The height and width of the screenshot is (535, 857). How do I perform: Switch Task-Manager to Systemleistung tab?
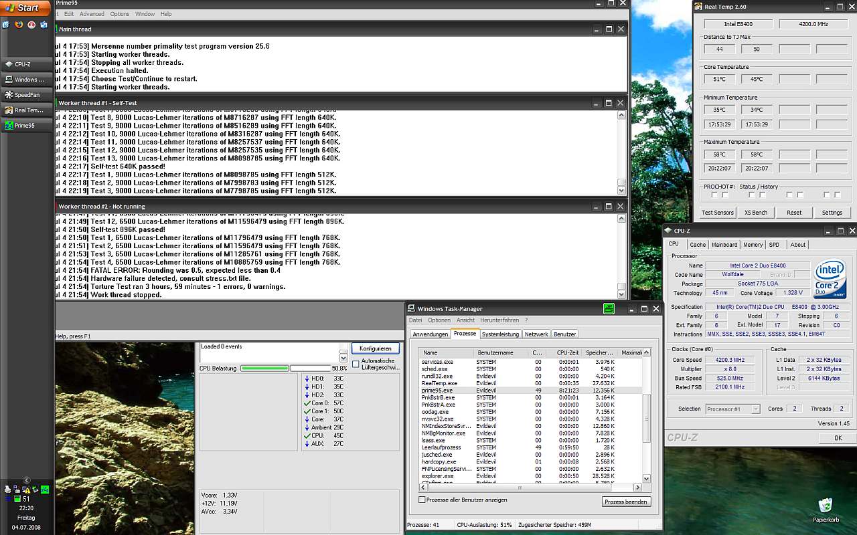click(500, 334)
